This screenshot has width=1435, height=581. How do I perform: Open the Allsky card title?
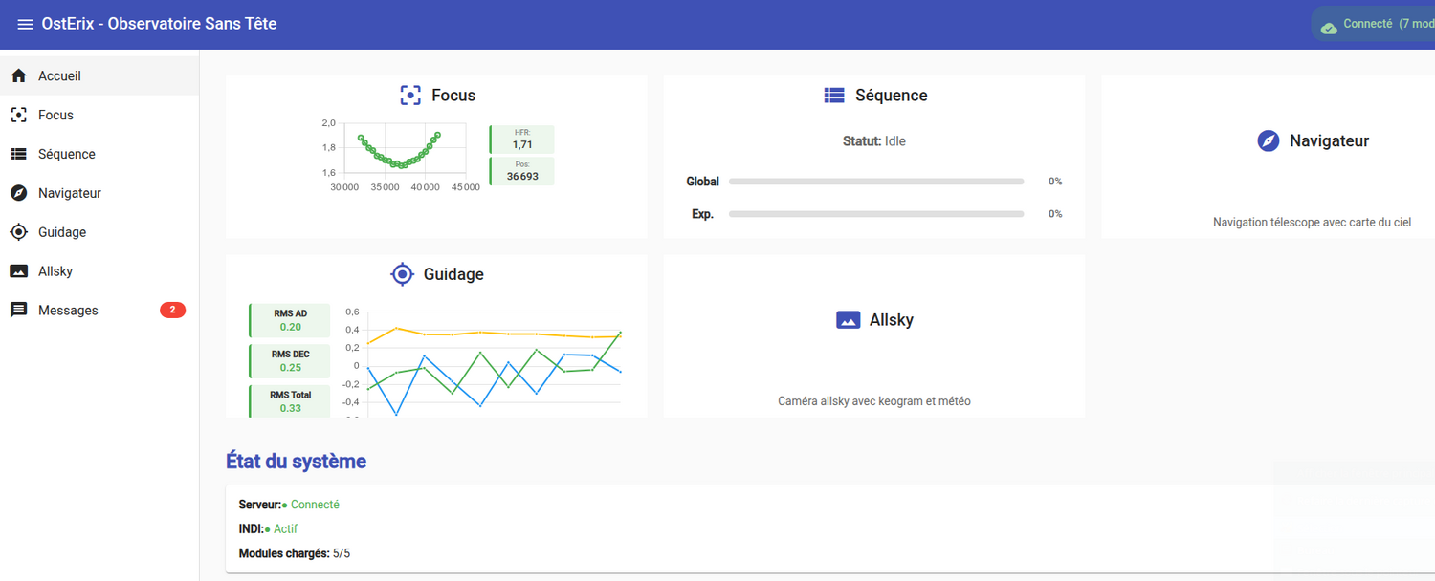[x=891, y=320]
